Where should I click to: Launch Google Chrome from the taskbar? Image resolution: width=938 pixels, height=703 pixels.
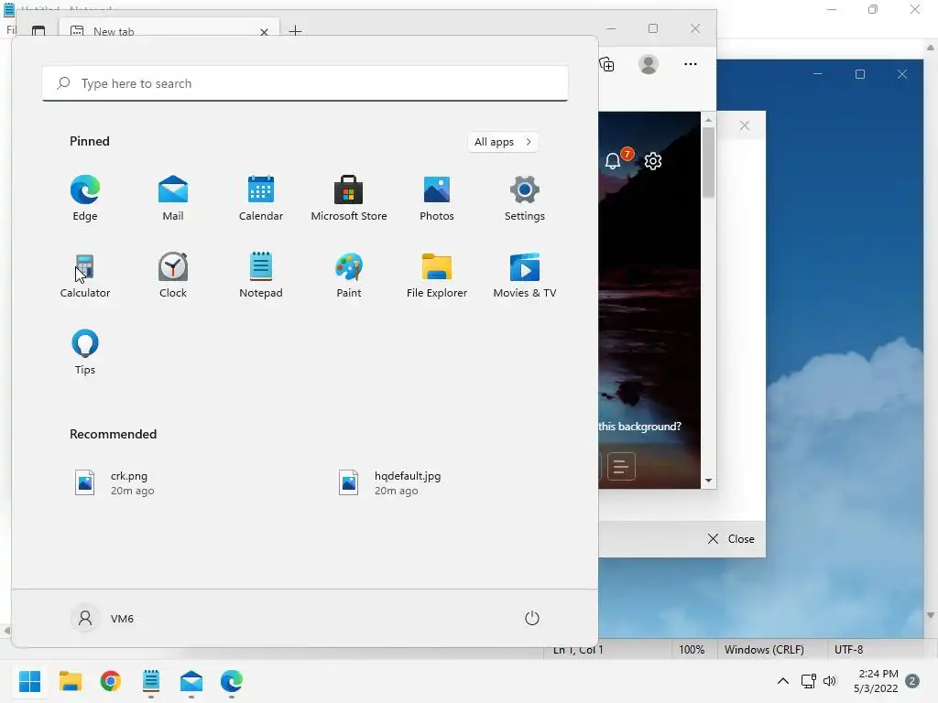[x=111, y=681]
